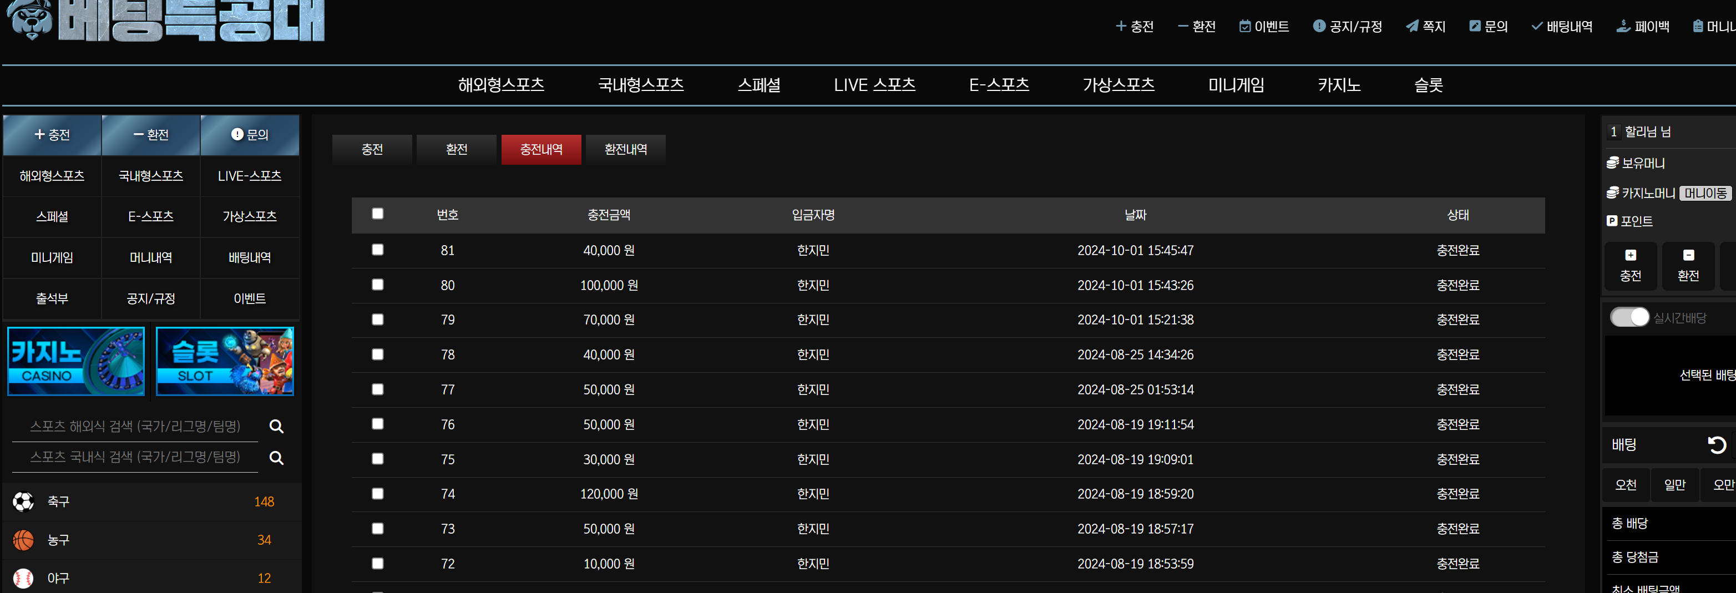
Task: Switch to the 환전내역 tab
Action: [x=625, y=150]
